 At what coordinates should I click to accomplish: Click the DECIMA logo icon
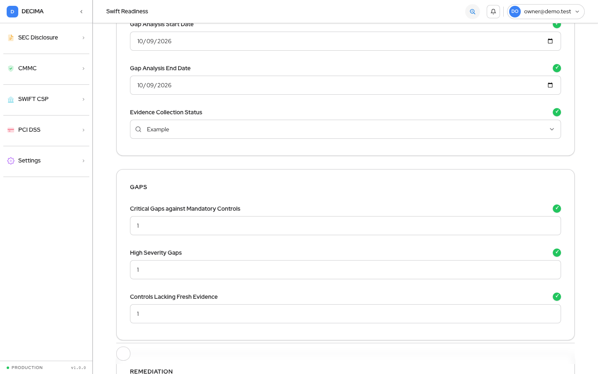click(x=12, y=12)
